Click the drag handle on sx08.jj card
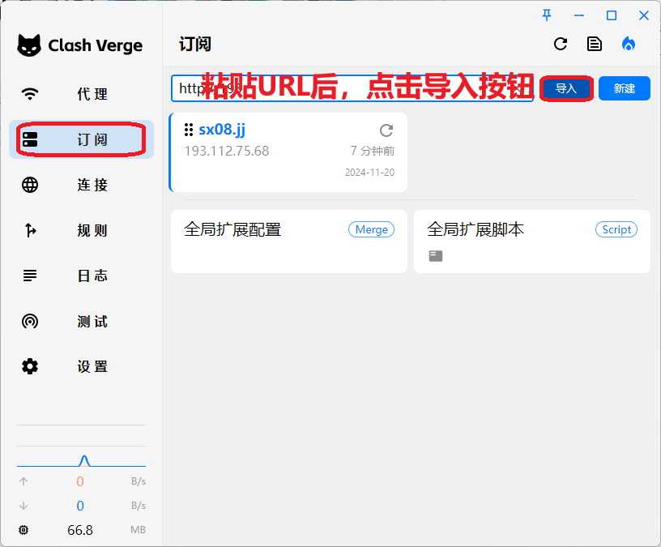 189,130
